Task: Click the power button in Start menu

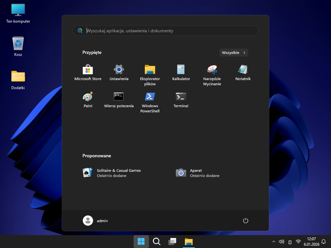Action: point(245,221)
